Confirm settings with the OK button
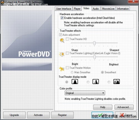Screen dimensions: 139x120 pos(102,115)
